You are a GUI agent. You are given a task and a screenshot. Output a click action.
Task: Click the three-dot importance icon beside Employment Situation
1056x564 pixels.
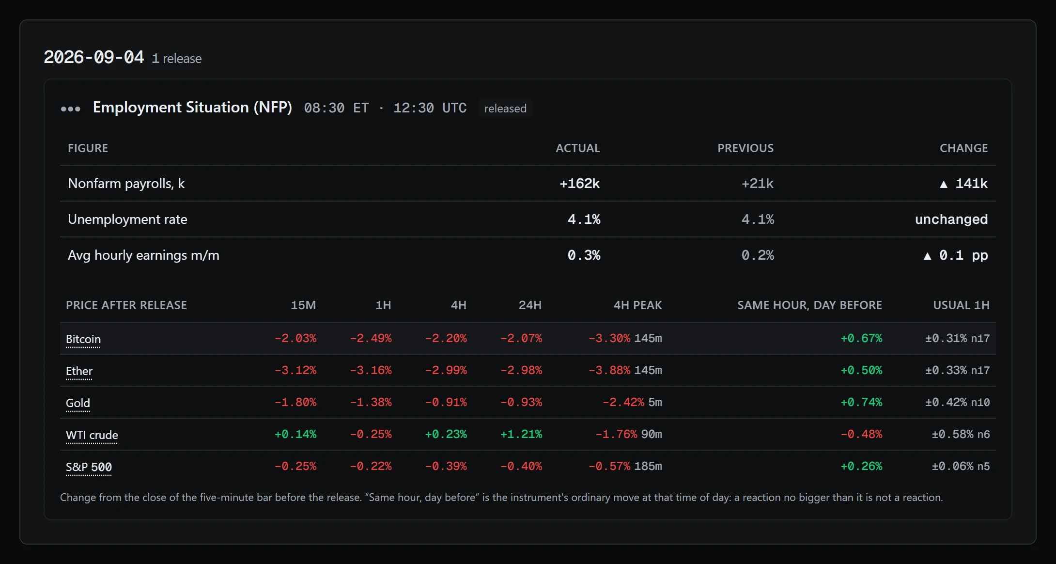pyautogui.click(x=71, y=109)
